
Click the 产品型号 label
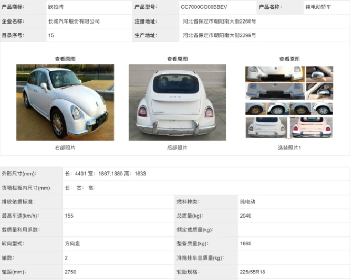146,7
